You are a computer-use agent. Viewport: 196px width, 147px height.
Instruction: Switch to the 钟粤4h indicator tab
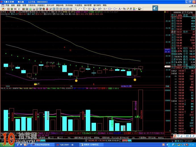(x=97, y=137)
